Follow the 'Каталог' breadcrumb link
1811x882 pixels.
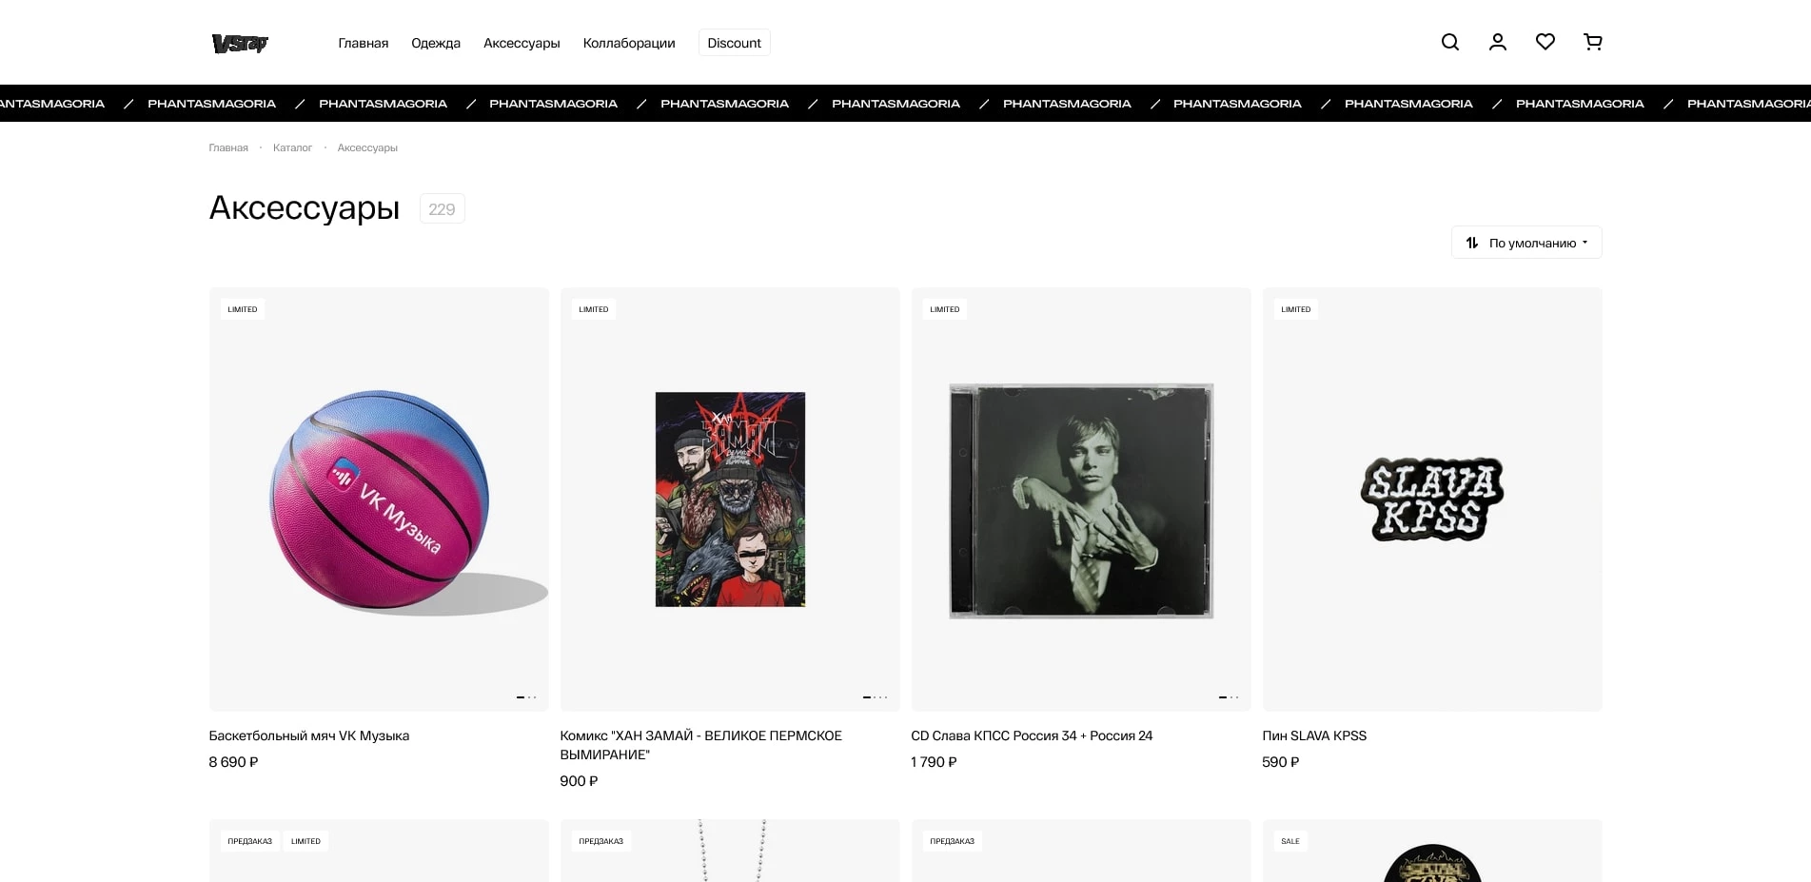[x=292, y=147]
